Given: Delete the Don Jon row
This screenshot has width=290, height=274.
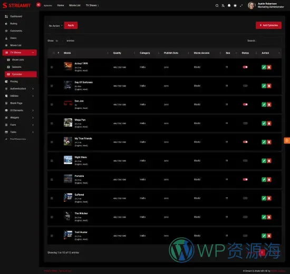Looking at the screenshot, I should coord(269,105).
